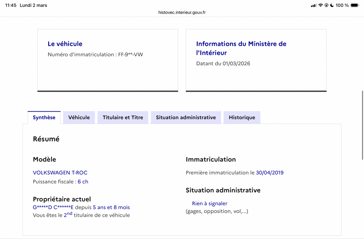Viewport: 364px width, 239px height.
Task: Tap the battery icon in status bar
Action: point(355,5)
